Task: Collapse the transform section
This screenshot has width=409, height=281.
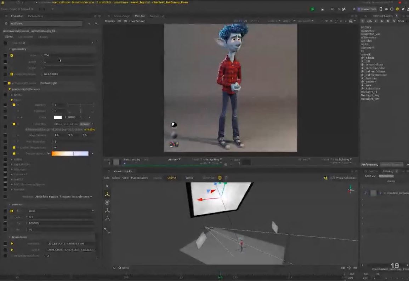Action: (x=10, y=237)
